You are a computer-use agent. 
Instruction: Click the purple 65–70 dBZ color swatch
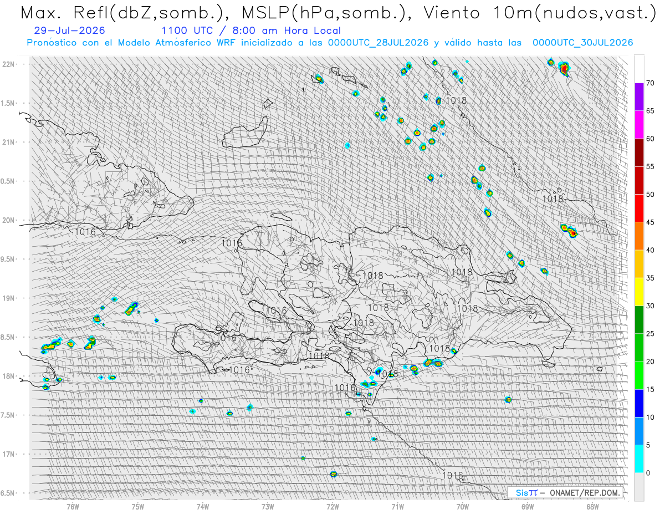tap(639, 97)
